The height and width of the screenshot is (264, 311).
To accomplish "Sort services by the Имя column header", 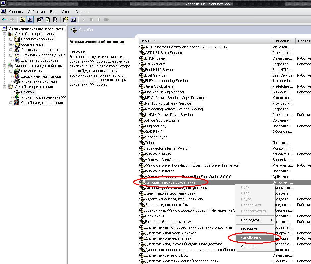I will click(204, 41).
